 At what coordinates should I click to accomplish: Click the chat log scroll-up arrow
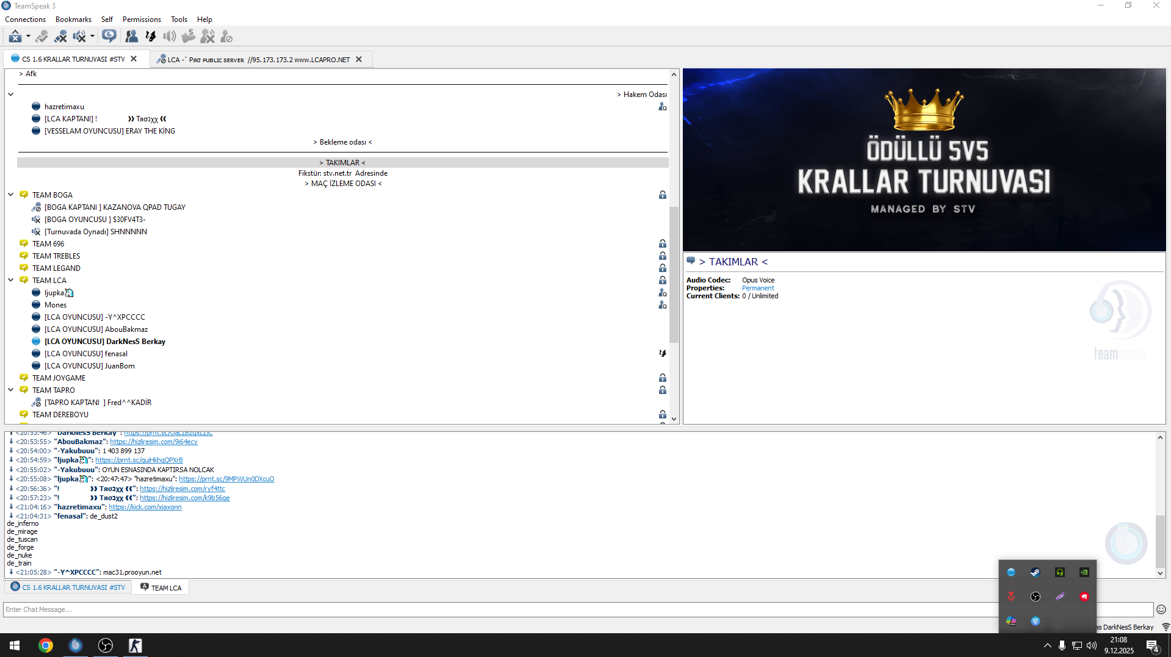pos(1160,437)
